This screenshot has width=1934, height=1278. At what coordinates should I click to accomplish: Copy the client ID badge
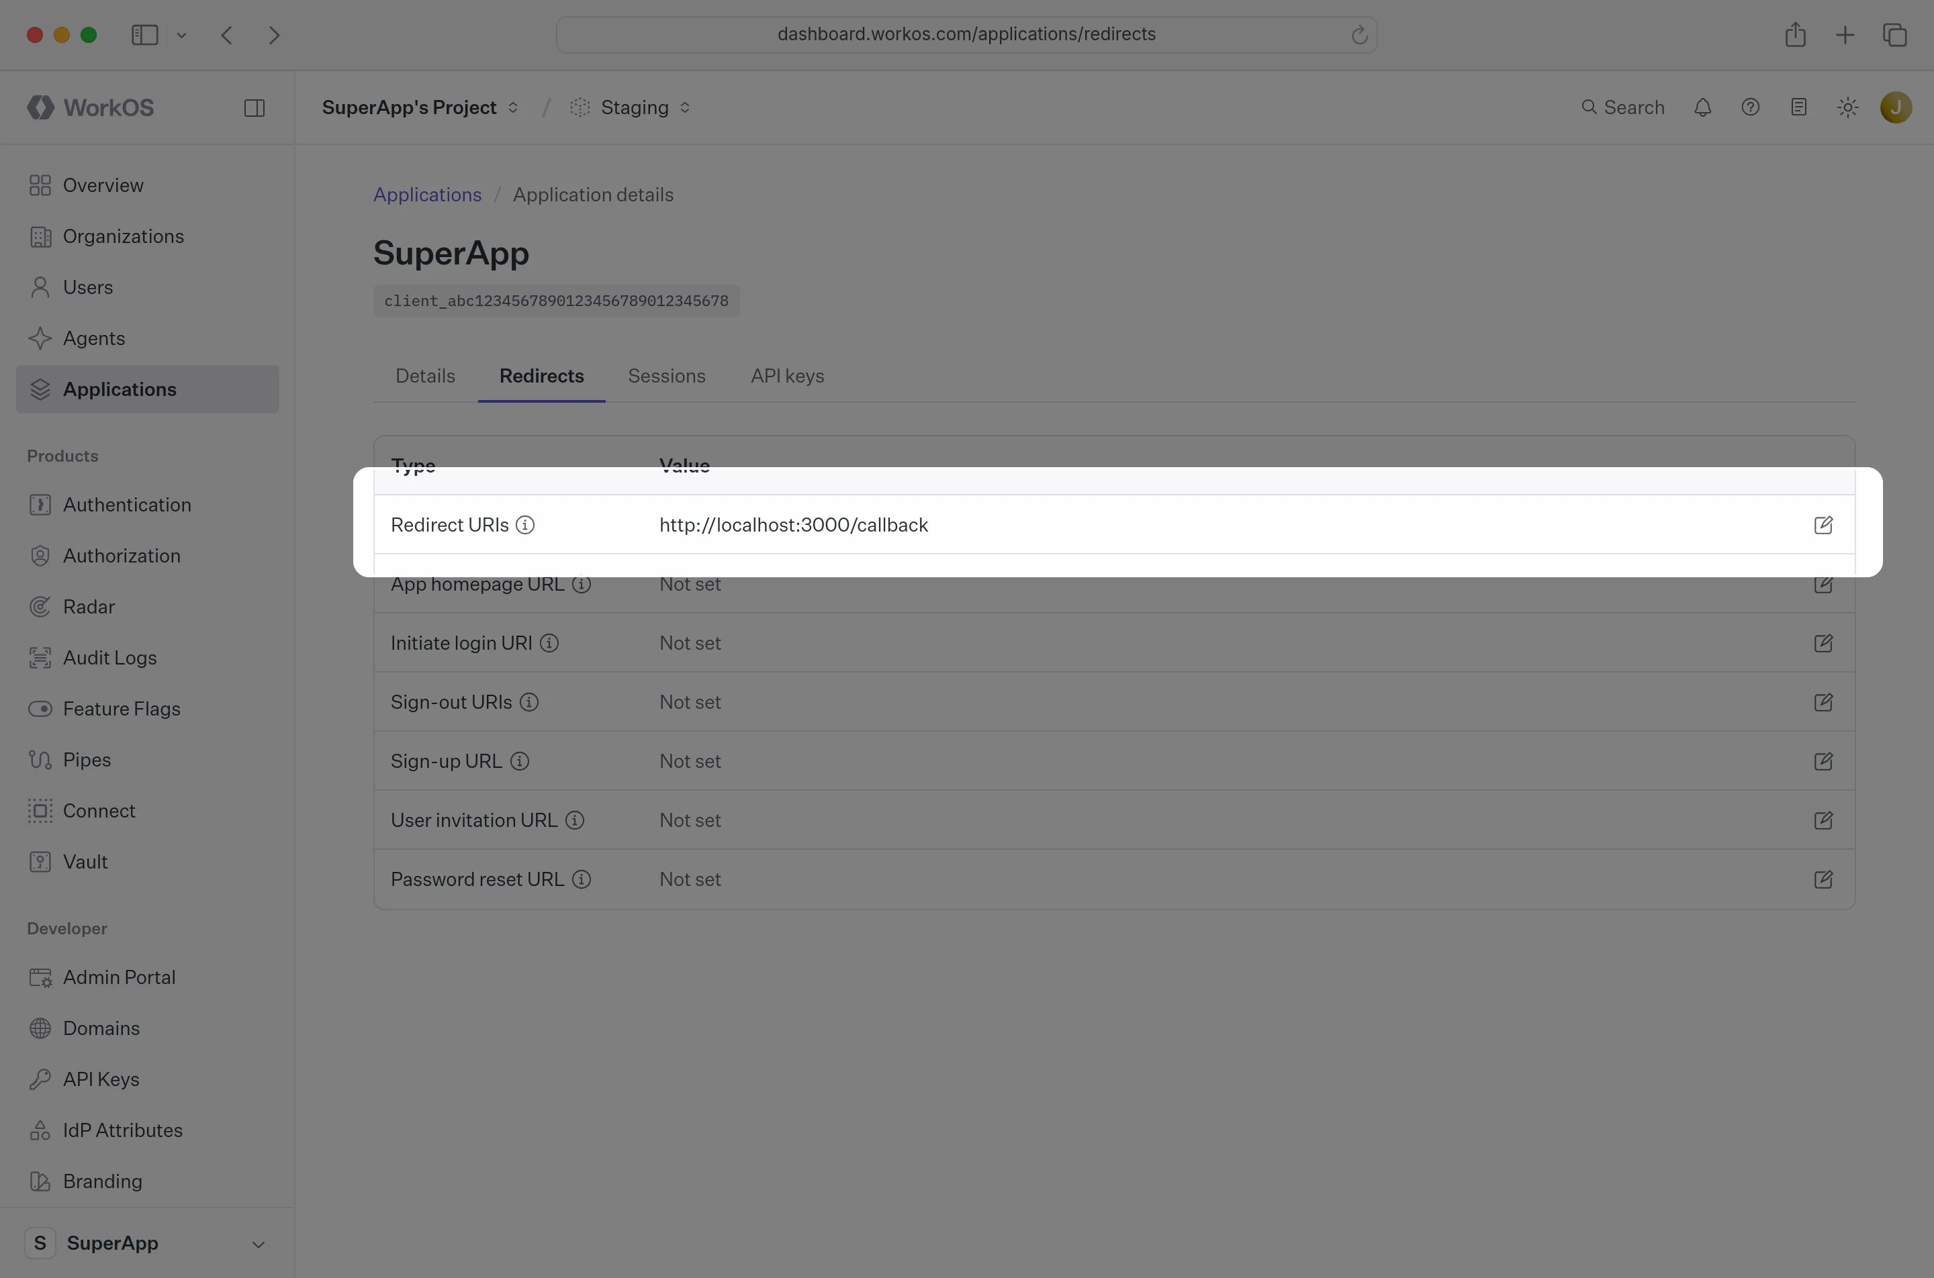[556, 301]
